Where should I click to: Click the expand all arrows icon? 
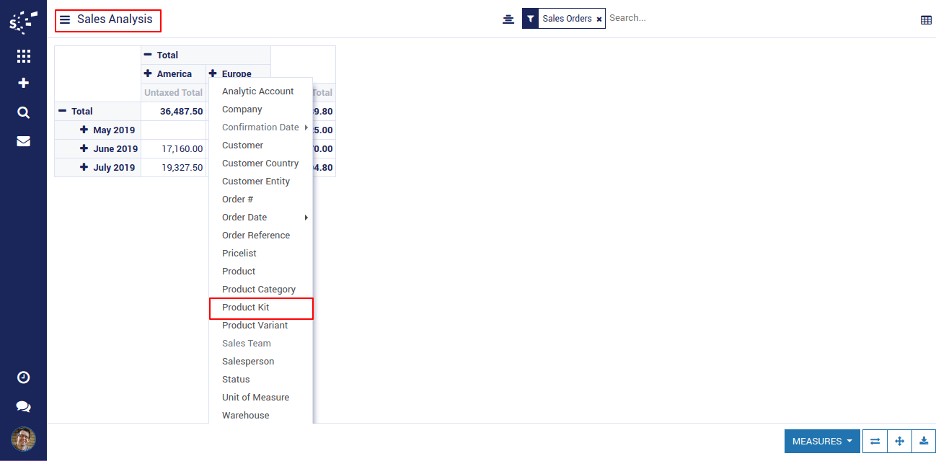[899, 442]
